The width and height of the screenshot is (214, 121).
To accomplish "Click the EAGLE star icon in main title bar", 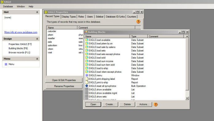I will click(x=2, y=2).
